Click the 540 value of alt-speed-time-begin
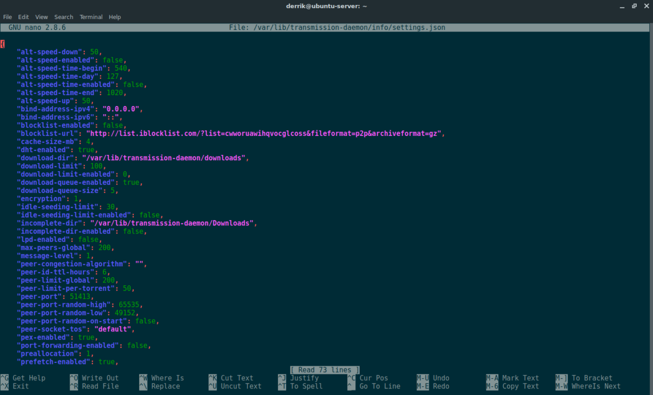The image size is (653, 395). point(121,68)
